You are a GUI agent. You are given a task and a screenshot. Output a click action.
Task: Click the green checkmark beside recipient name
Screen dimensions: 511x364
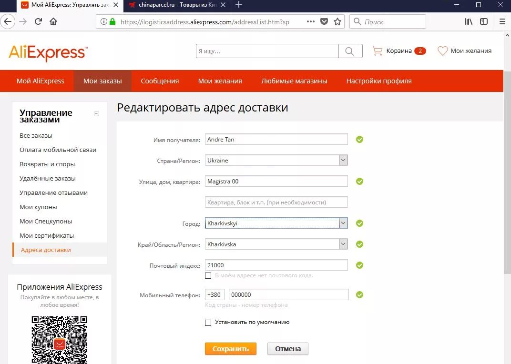coord(359,139)
